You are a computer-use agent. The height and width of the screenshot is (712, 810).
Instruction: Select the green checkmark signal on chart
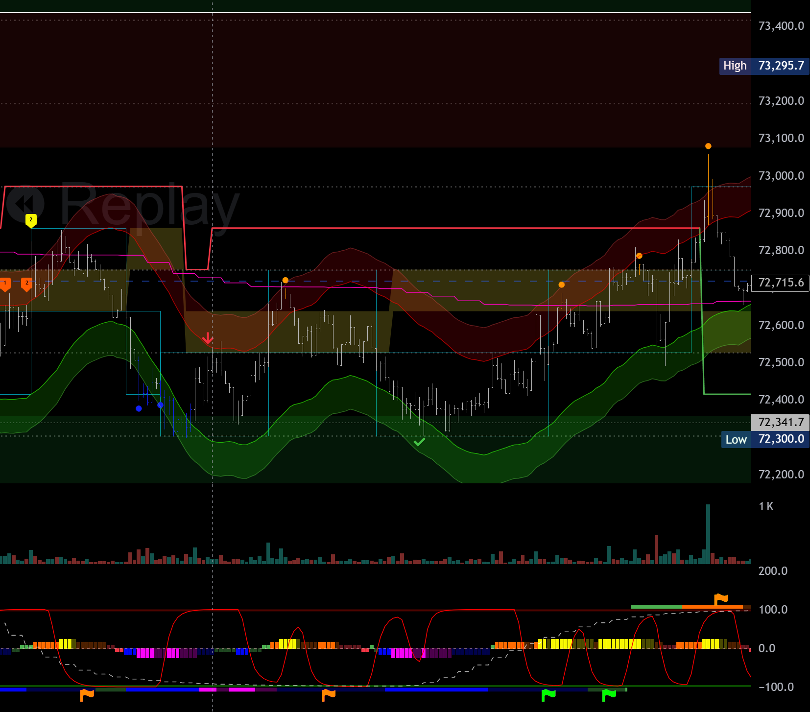pyautogui.click(x=419, y=442)
